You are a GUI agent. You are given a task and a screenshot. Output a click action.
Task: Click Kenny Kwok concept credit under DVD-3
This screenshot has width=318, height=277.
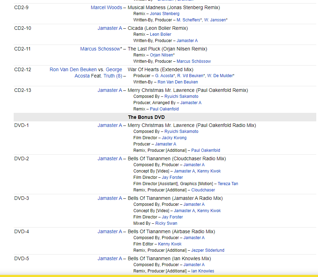click(209, 210)
